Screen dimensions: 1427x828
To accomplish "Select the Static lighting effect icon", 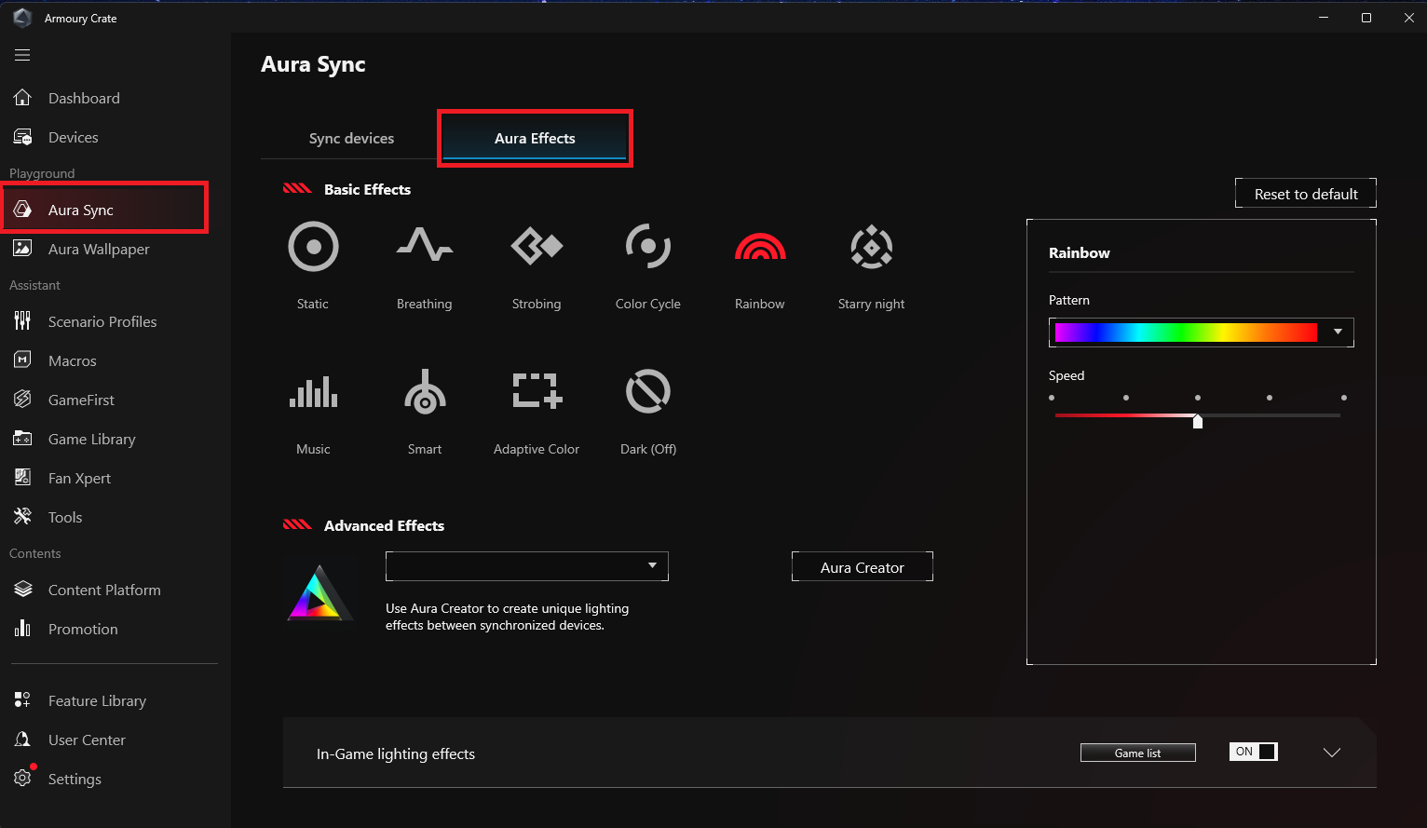I will point(313,247).
